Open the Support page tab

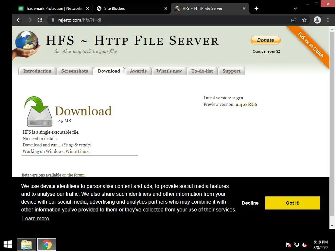pyautogui.click(x=231, y=71)
